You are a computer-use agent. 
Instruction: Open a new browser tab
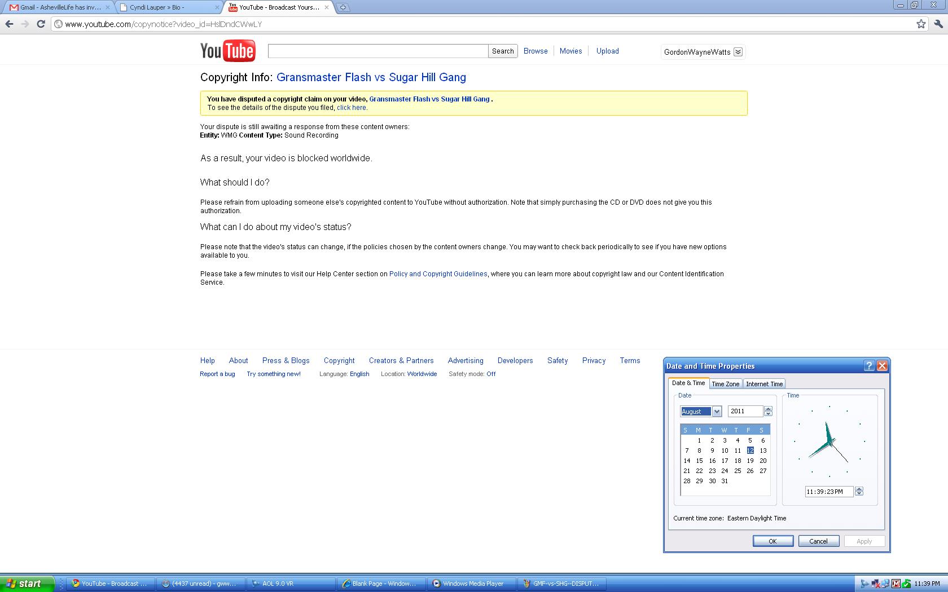pos(343,7)
